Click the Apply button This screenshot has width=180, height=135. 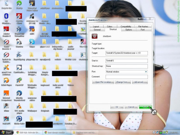tap(145, 107)
